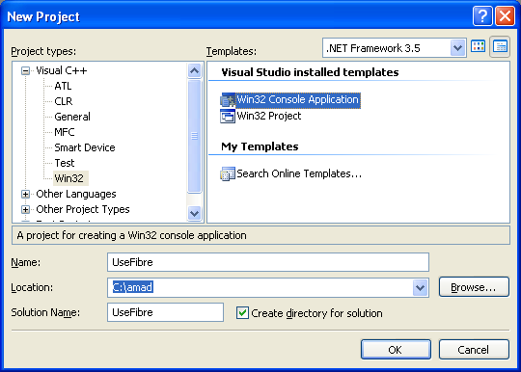Click the project types scrollbar thumb
The width and height of the screenshot is (521, 372).
click(x=194, y=136)
